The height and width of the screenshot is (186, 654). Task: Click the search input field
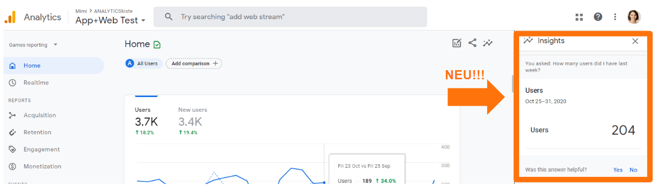tap(290, 17)
